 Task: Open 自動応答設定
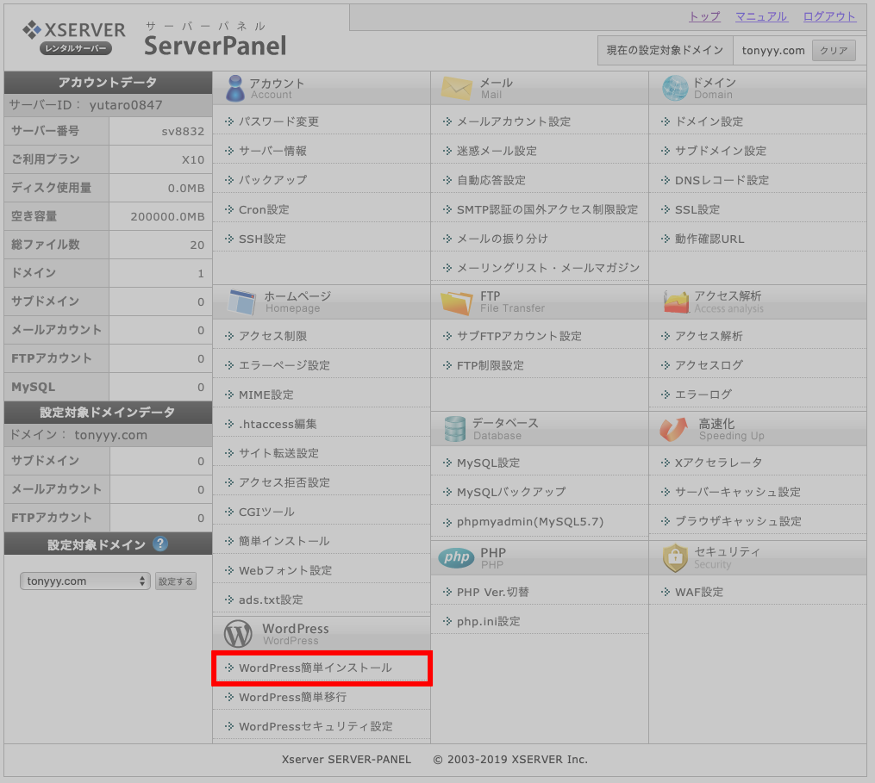(x=491, y=180)
